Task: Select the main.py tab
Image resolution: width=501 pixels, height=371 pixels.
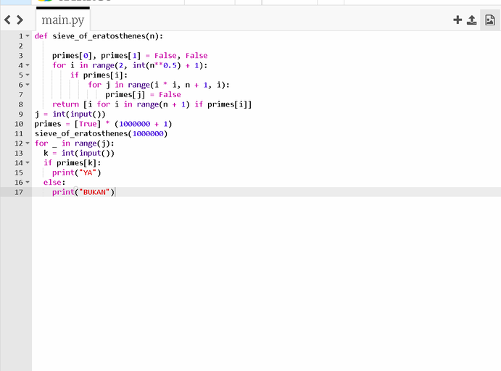Action: 63,20
